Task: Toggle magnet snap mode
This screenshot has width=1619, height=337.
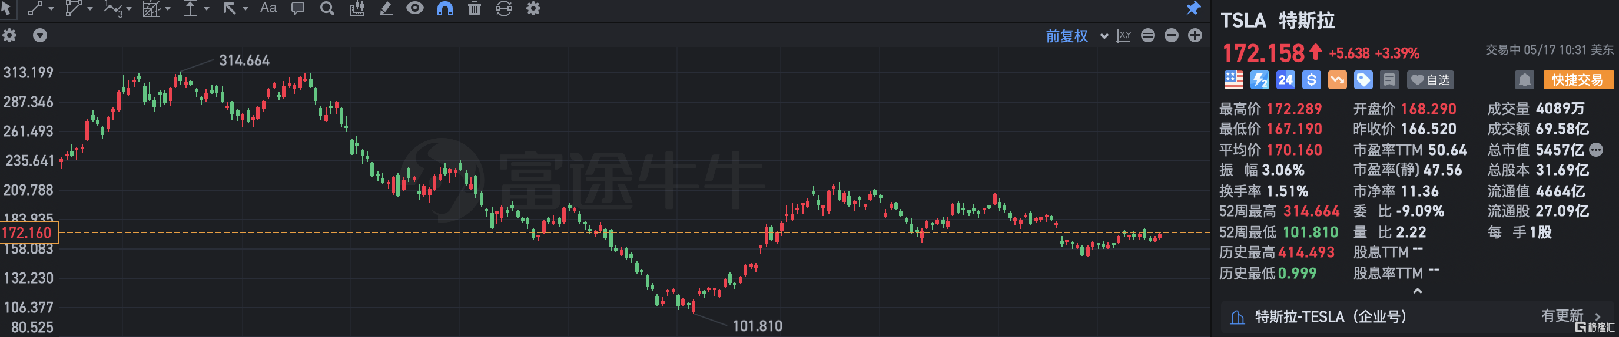Action: pos(445,8)
